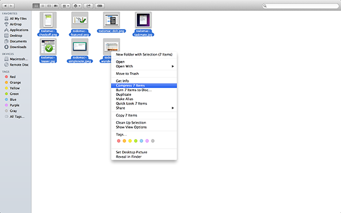Choose Burn 7 Items to Disc...

tap(144, 90)
